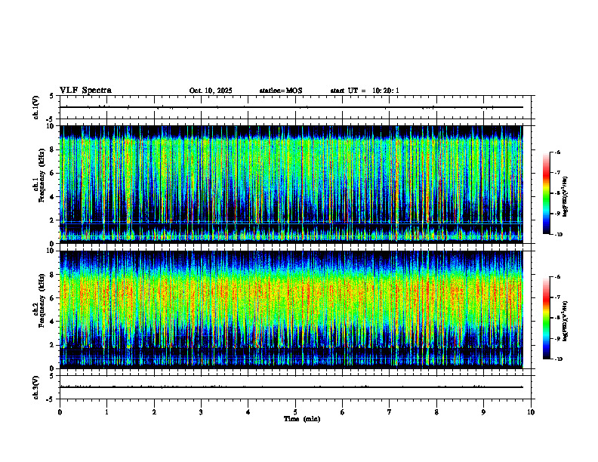This screenshot has height=462, width=598.
Task: Click the 'ch.1(V)' axis label
Action: point(36,107)
